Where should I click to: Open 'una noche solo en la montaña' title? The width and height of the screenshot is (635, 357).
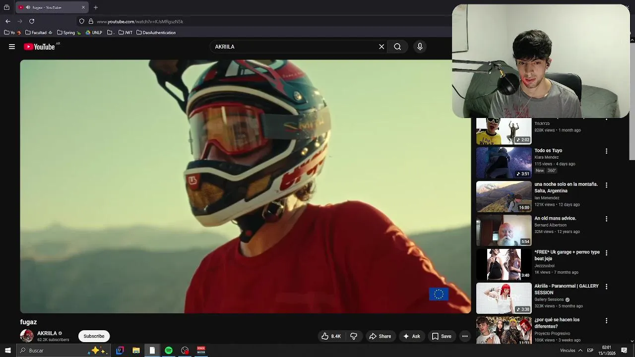[566, 187]
